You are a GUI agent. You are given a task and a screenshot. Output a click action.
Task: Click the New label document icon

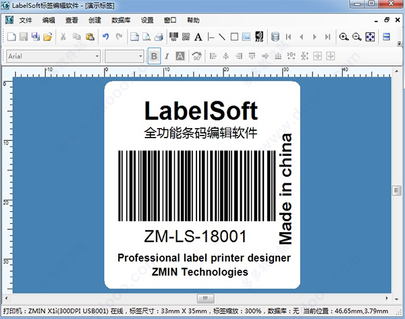point(11,36)
